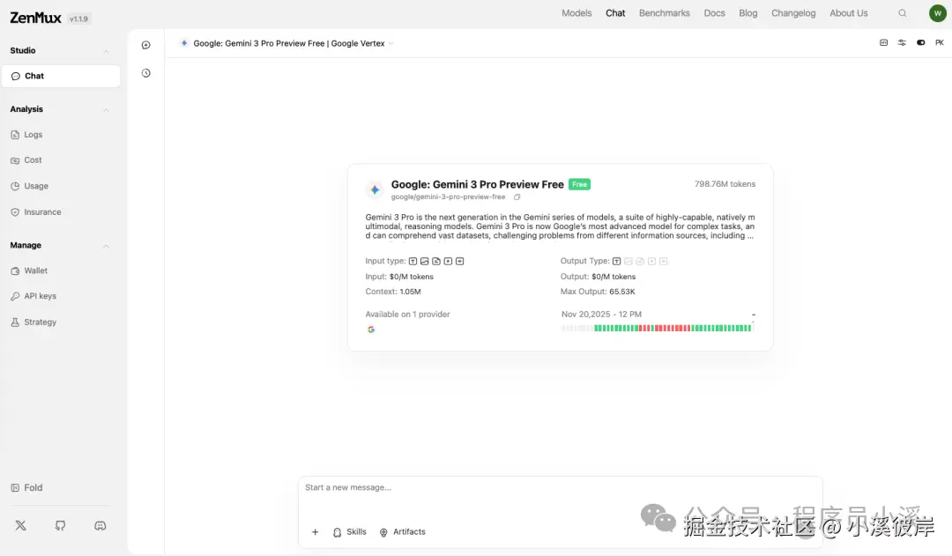Open the Discord icon link
This screenshot has height=556, width=952.
(100, 525)
